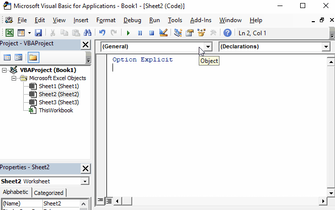The image size is (335, 210).
Task: Toggle Folders icon in Project panel
Action: point(33,57)
